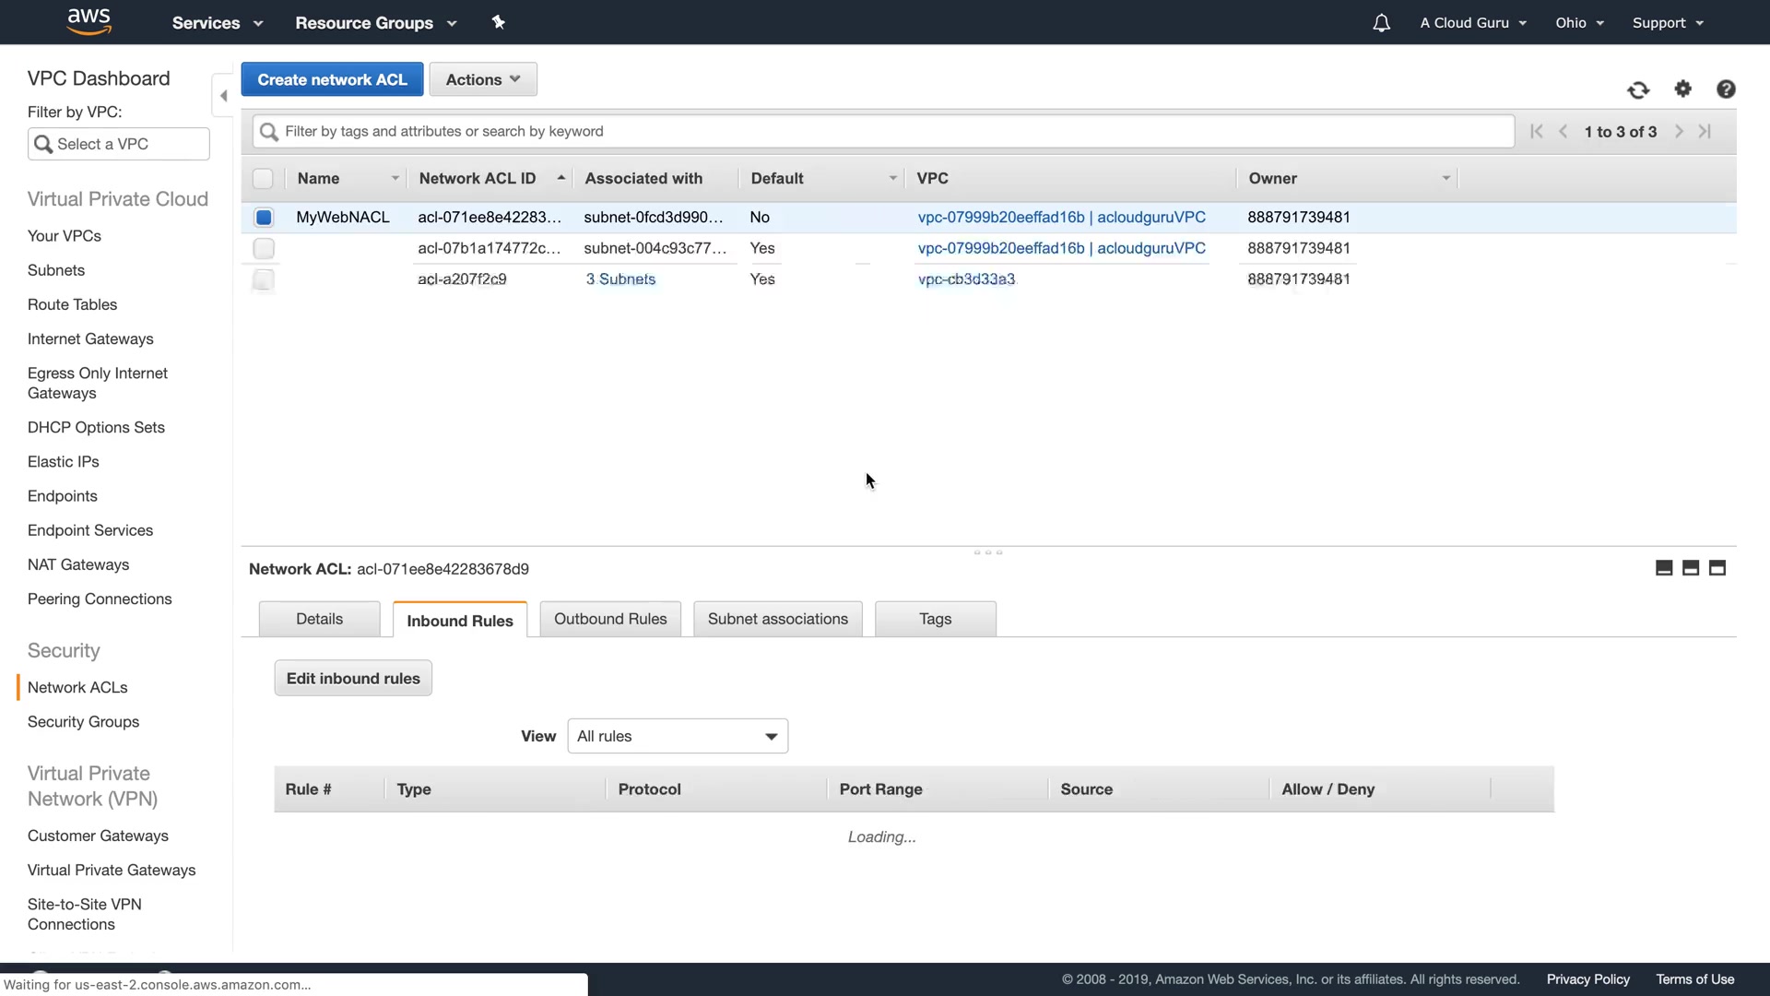Click the help question mark icon
The height and width of the screenshot is (996, 1770).
coord(1726,89)
